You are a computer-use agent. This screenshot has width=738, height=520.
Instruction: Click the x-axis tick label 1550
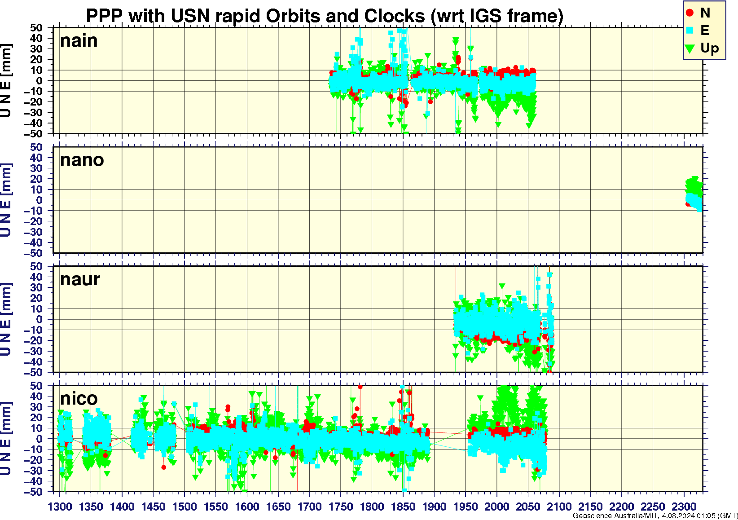pyautogui.click(x=215, y=507)
